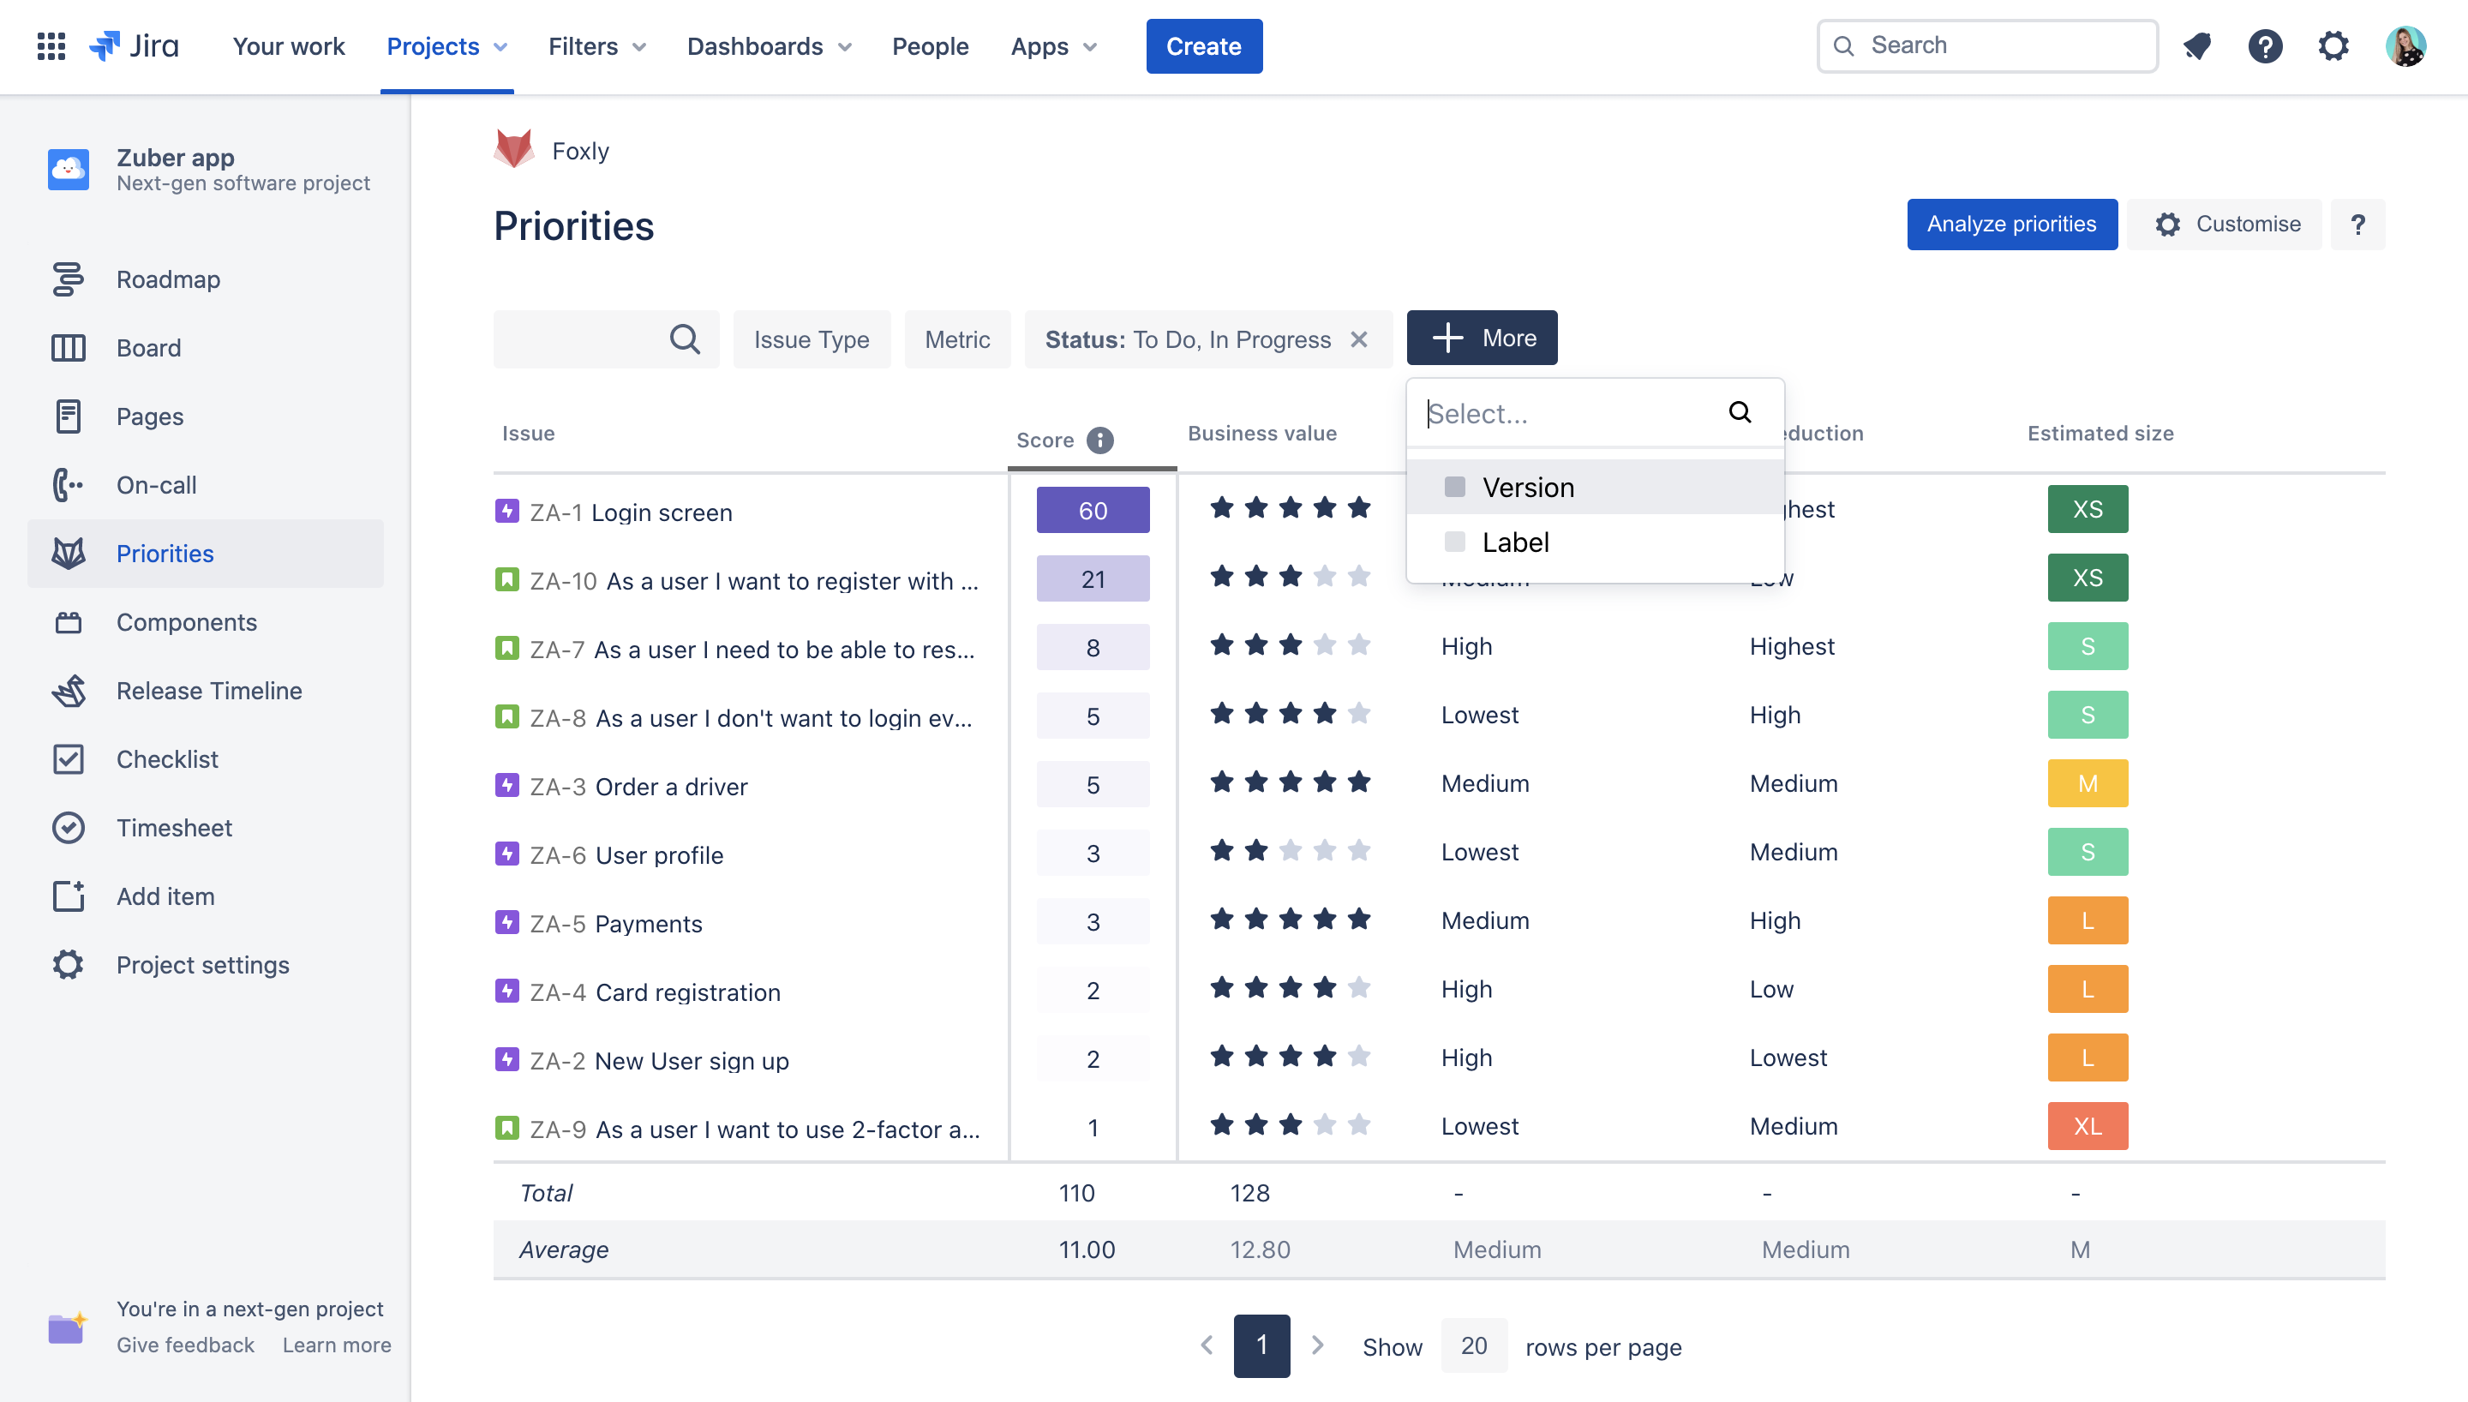Expand the Issue Type dropdown filter
Screen dimensions: 2468x1402
pyautogui.click(x=812, y=338)
